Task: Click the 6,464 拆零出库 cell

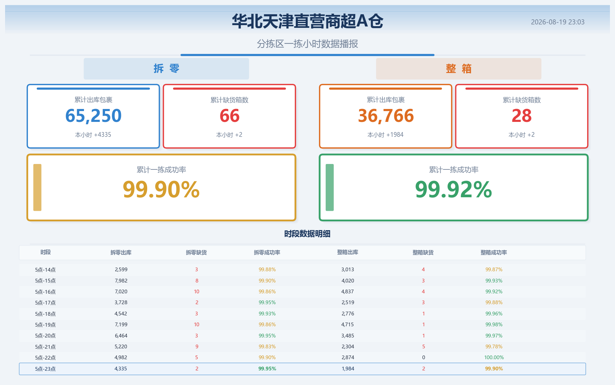Action: point(121,336)
